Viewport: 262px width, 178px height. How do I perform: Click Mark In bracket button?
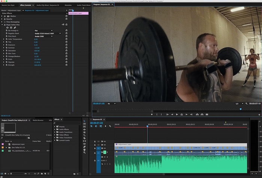(157, 115)
